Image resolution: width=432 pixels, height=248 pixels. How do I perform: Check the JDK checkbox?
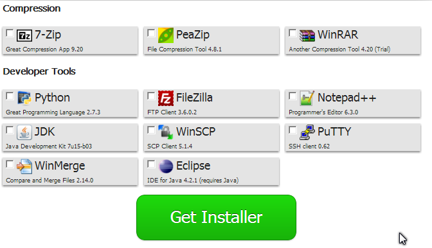(10, 130)
